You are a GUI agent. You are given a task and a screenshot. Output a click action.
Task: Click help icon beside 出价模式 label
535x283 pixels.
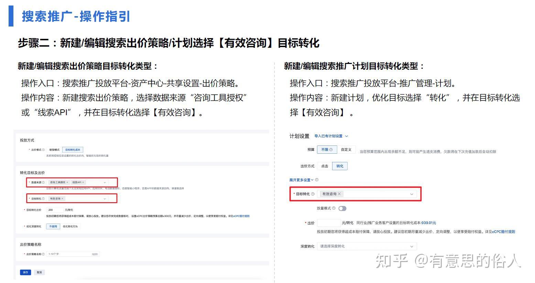pos(43,150)
